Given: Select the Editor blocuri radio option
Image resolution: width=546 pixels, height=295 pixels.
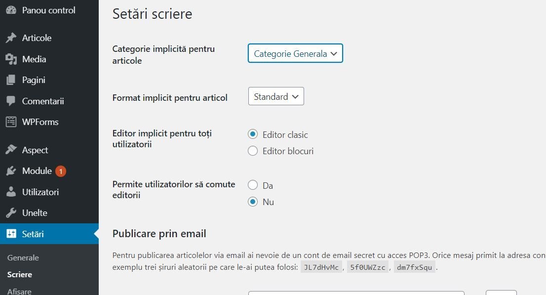Looking at the screenshot, I should (x=253, y=151).
